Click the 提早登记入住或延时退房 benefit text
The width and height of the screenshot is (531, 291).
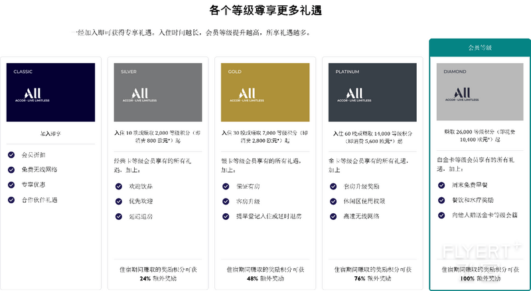pyautogui.click(x=269, y=217)
